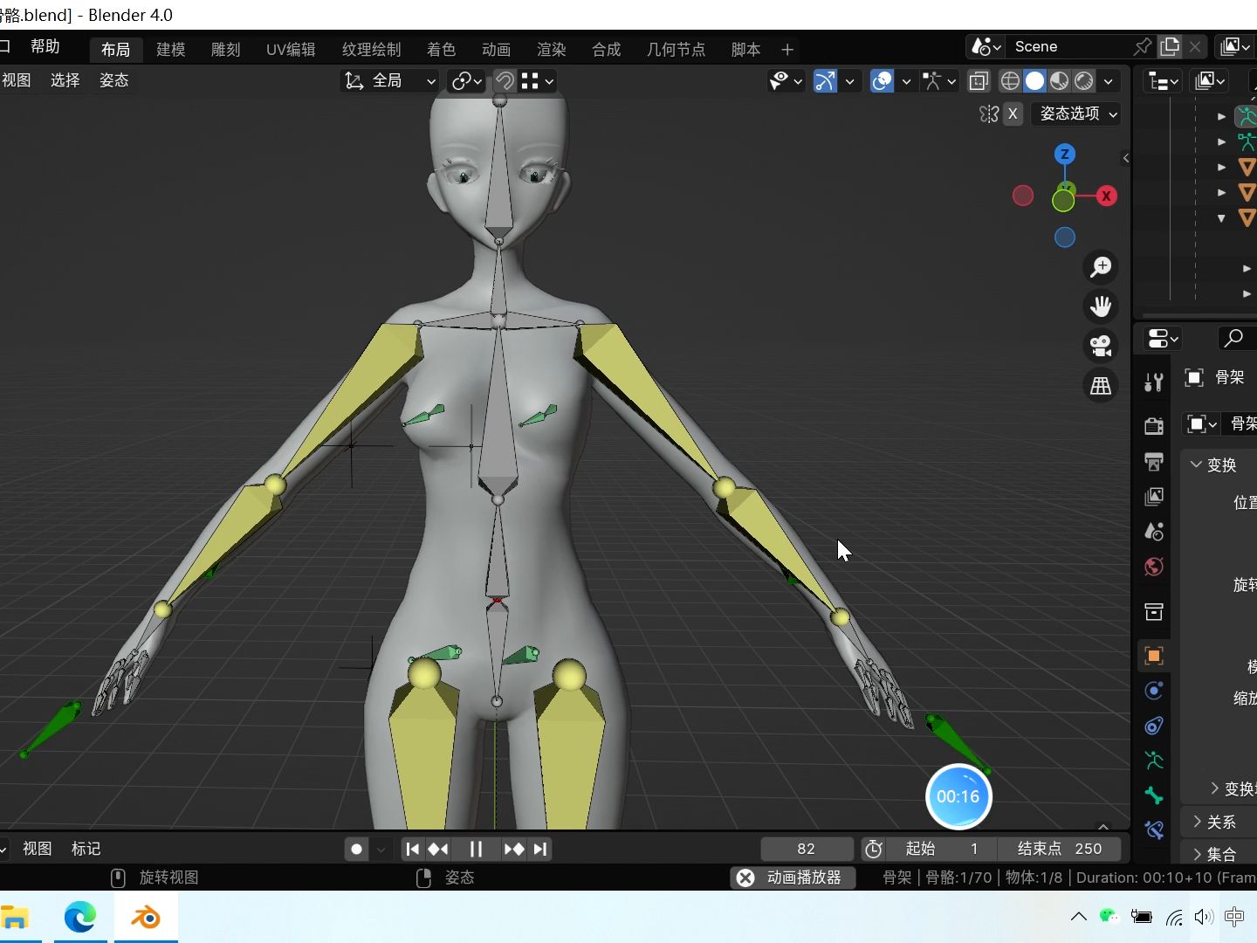The height and width of the screenshot is (943, 1257).
Task: Click the current frame field showing 82
Action: (807, 849)
